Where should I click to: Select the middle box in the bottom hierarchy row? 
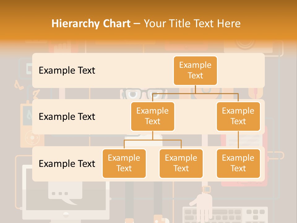(x=181, y=163)
